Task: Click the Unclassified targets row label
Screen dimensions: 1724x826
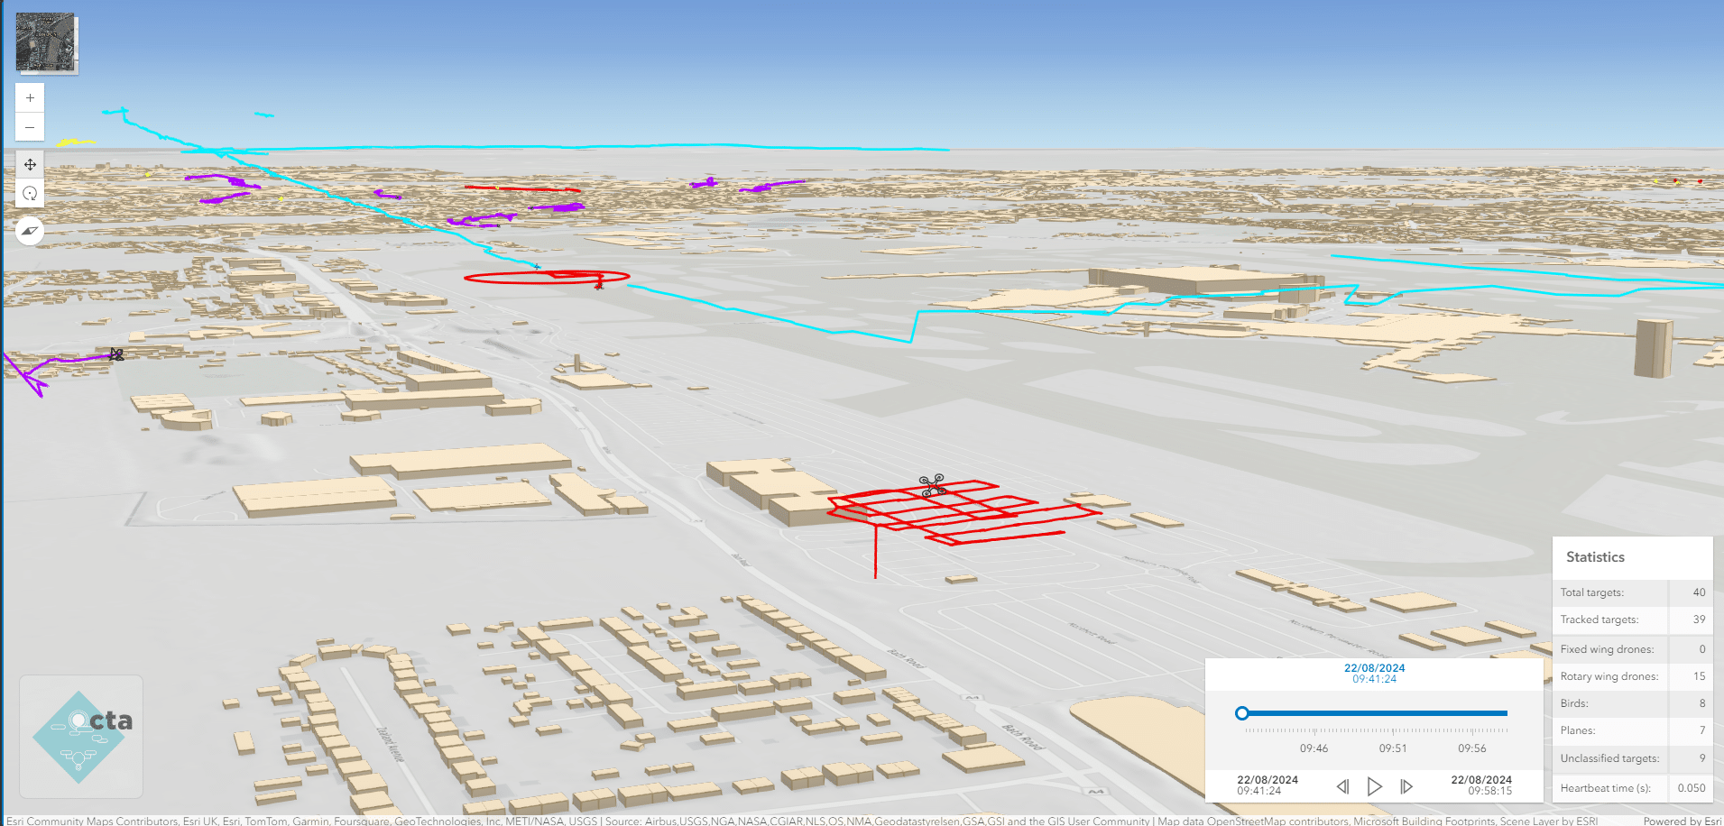Action: click(1609, 758)
